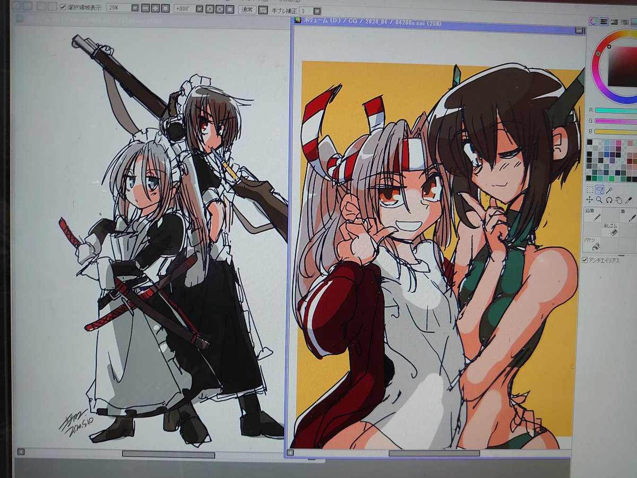Screen dimensions: 637x478
Task: Adjust the B blue color slider
Action: point(616,131)
